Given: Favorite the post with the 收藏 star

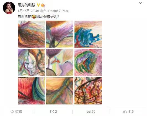Looking at the screenshot, I should point(16,112).
